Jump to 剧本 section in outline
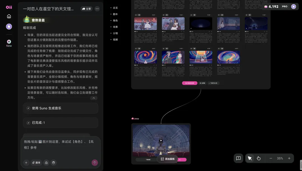302x171 pixels. (x=115, y=14)
